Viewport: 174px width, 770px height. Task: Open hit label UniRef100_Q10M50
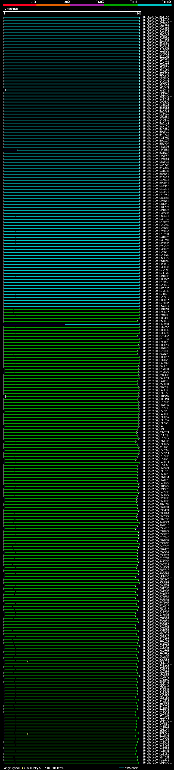(x=156, y=51)
